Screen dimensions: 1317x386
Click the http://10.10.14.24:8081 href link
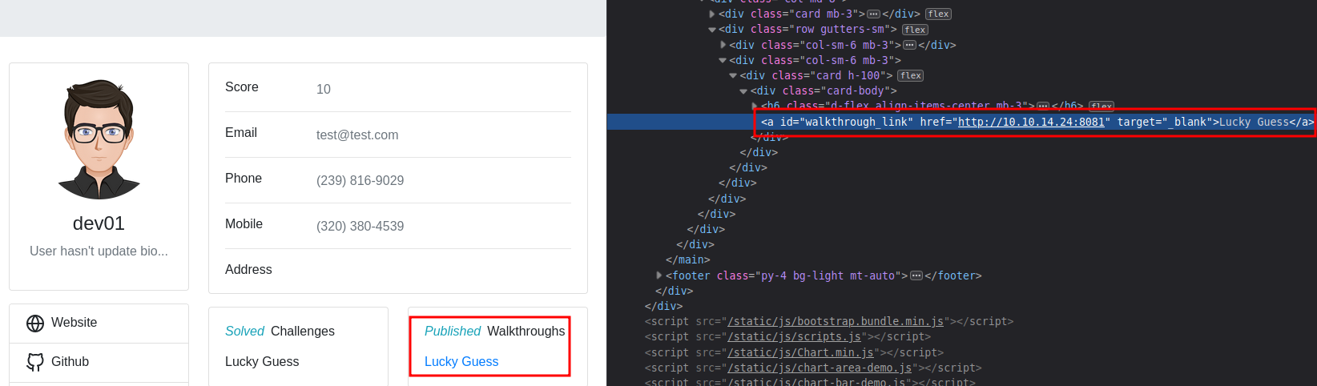[x=1031, y=123]
